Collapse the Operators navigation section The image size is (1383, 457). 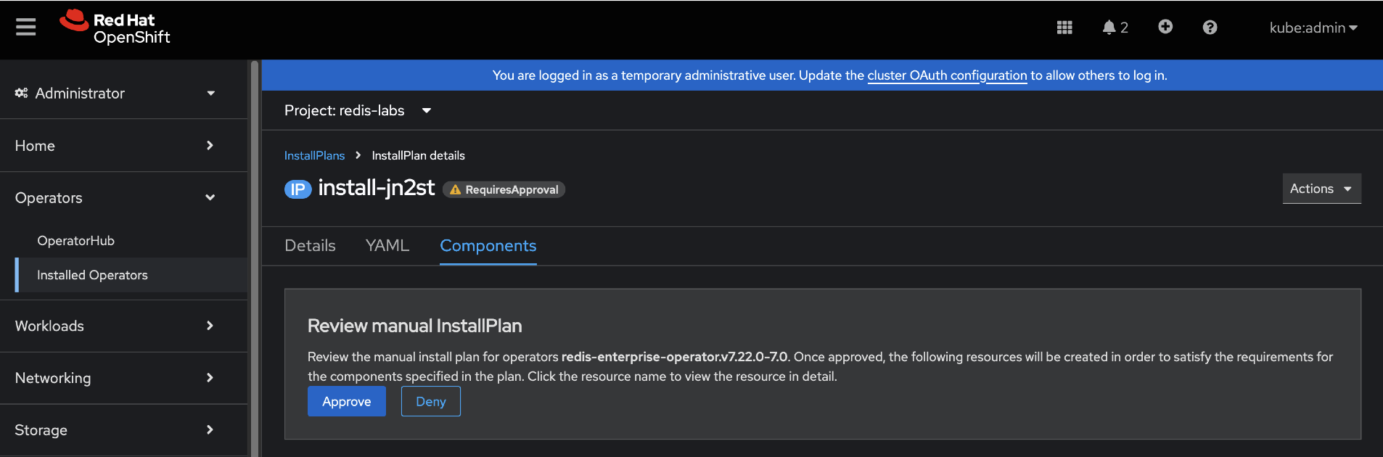pyautogui.click(x=115, y=198)
